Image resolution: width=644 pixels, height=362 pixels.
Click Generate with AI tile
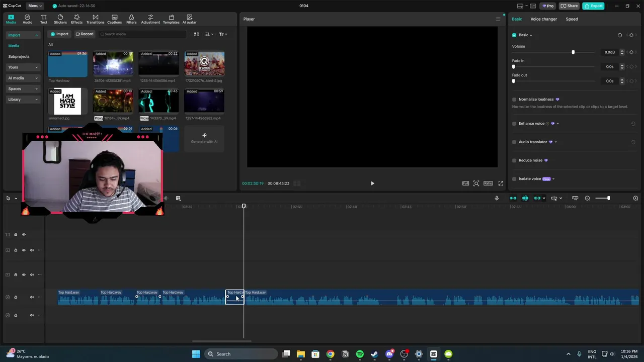(x=204, y=138)
